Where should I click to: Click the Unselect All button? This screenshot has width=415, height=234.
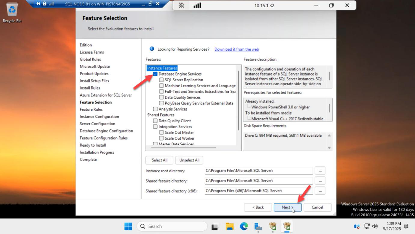(x=189, y=160)
